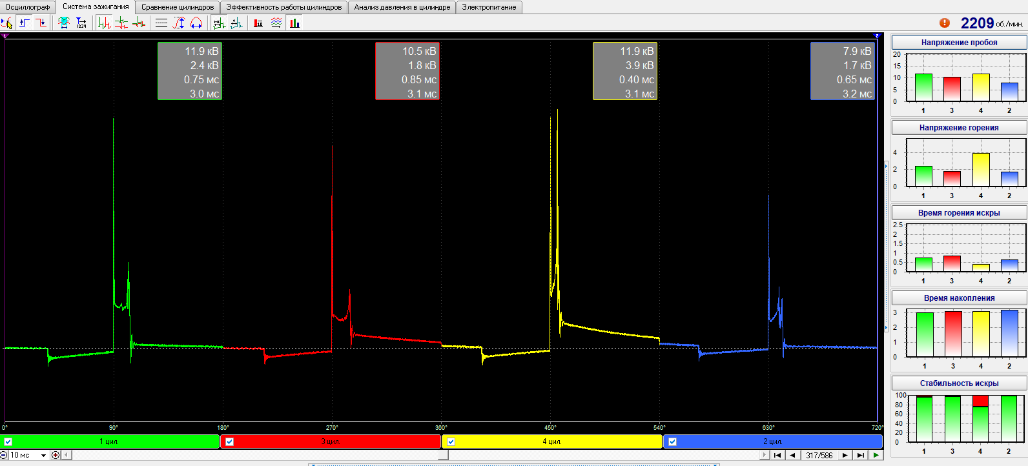Click cylinder 1 readout box showing 11.9 кВ, 2.4 кВ
1028x466 pixels.
(190, 71)
